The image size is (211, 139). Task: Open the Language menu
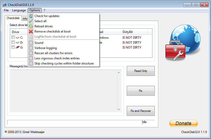tap(19, 10)
